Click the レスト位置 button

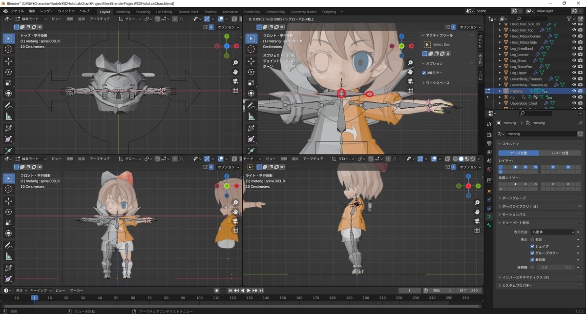(x=560, y=153)
